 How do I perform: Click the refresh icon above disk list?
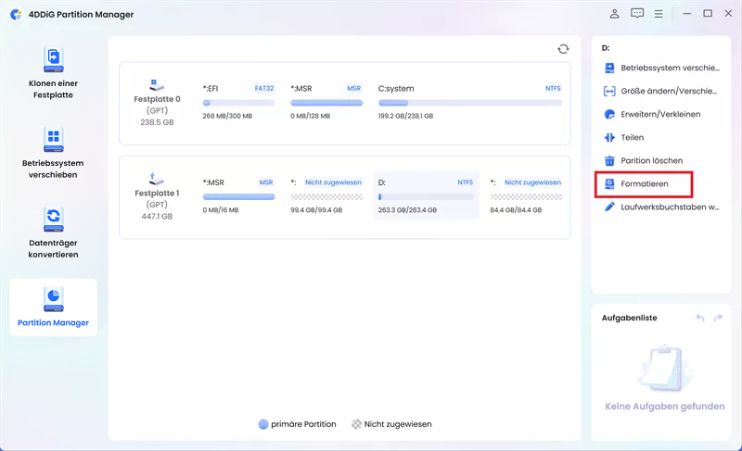(563, 49)
